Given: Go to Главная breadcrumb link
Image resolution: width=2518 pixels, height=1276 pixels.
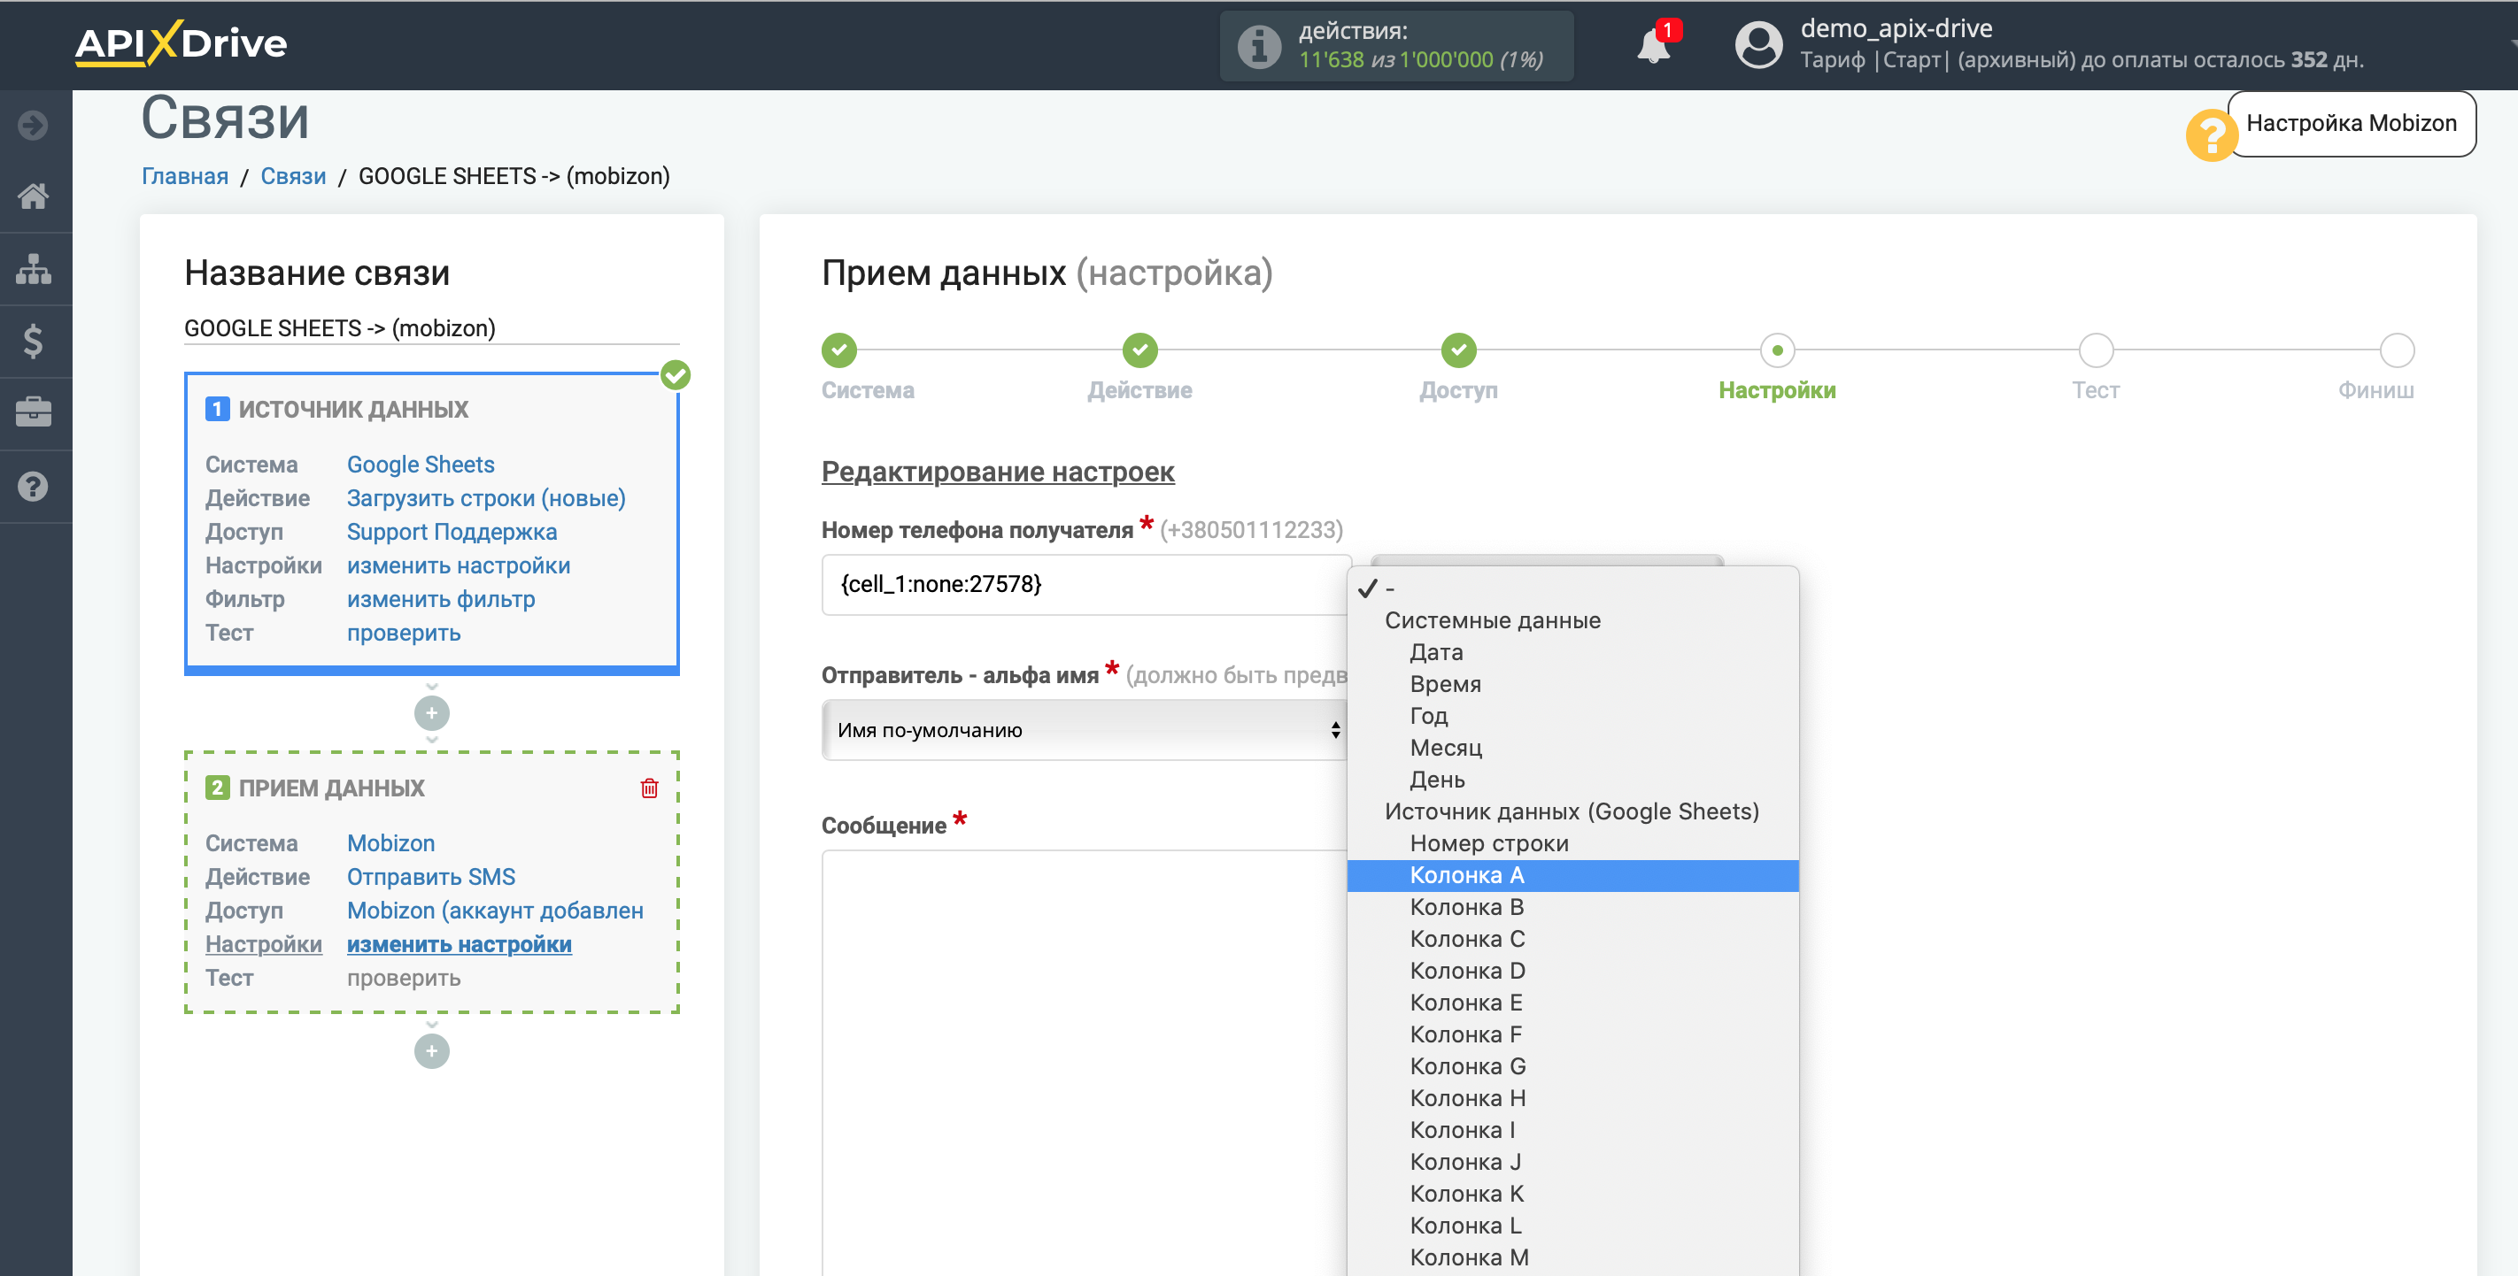Looking at the screenshot, I should coord(185,176).
